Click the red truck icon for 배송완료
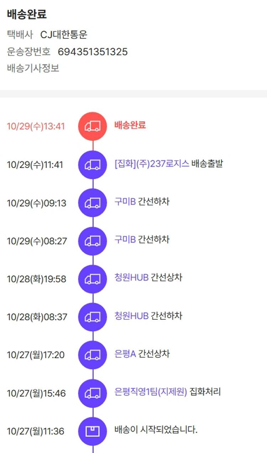Image resolution: width=267 pixels, height=453 pixels. coord(93,126)
